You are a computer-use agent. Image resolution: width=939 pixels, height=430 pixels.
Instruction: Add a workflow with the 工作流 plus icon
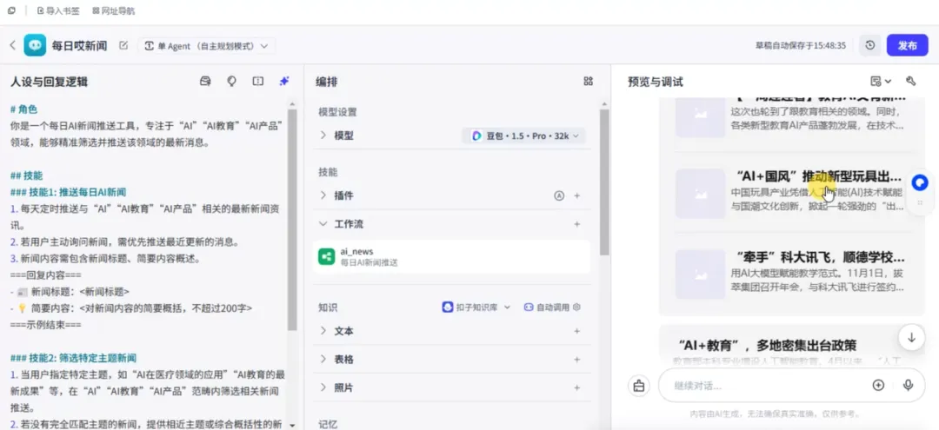577,224
